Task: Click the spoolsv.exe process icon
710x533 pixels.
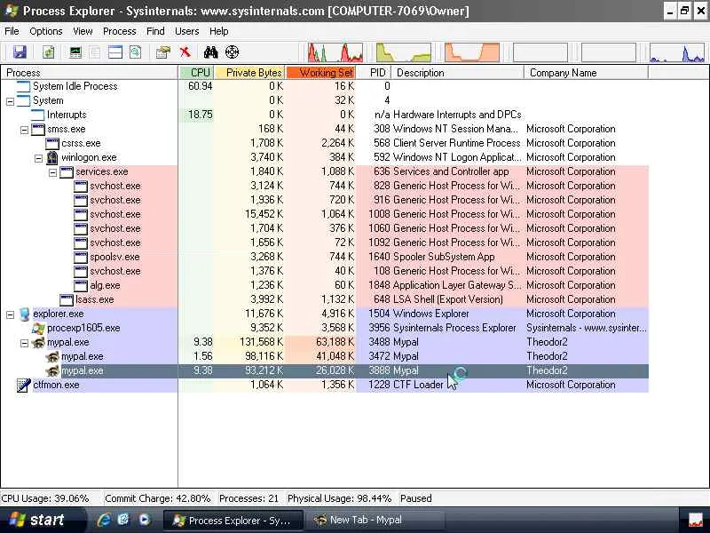Action: tap(81, 257)
